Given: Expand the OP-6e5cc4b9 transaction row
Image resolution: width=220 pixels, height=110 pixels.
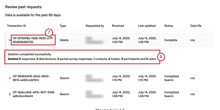Looking at the screenshot, I should [x=10, y=94].
